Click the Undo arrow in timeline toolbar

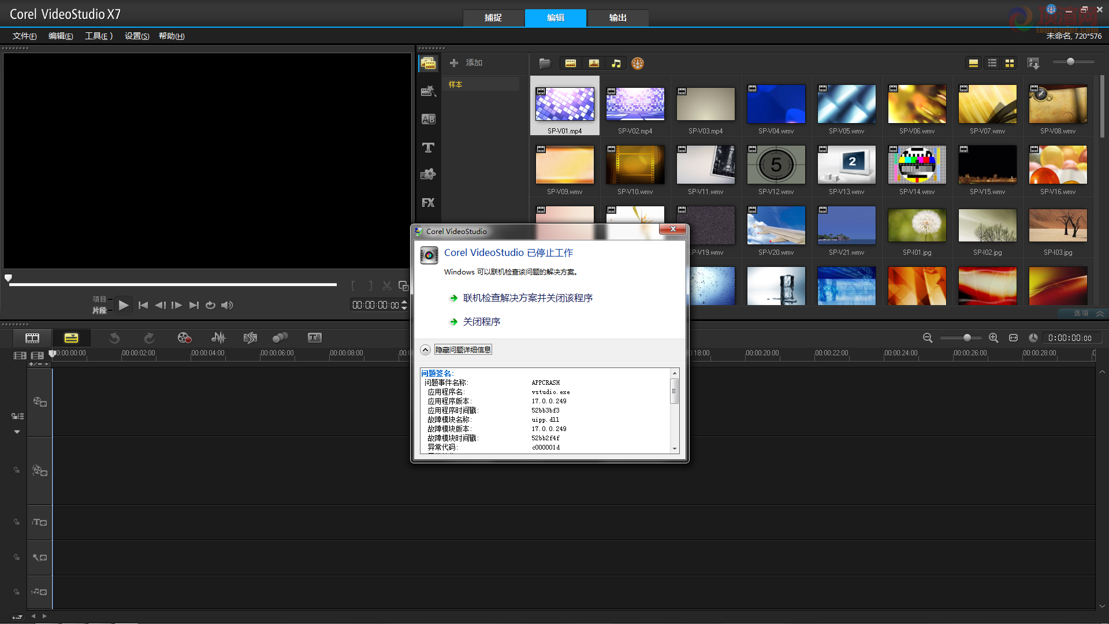coord(114,337)
